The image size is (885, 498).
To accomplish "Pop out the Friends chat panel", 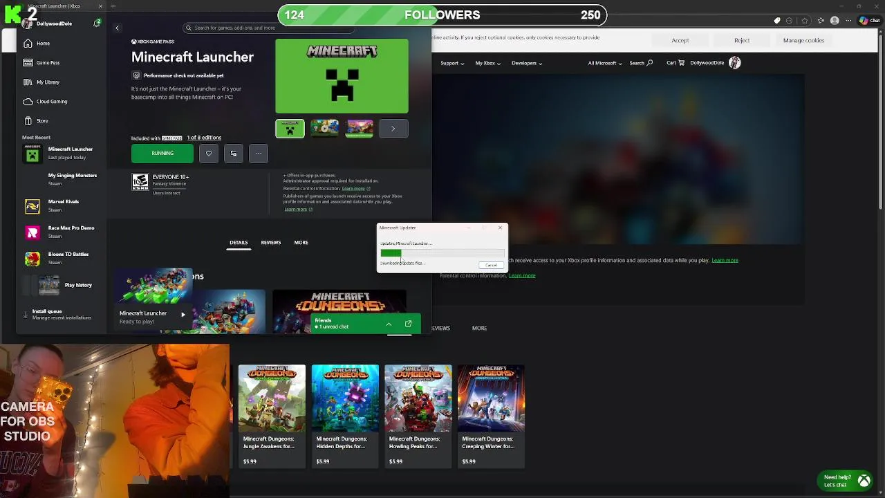I will [x=408, y=324].
